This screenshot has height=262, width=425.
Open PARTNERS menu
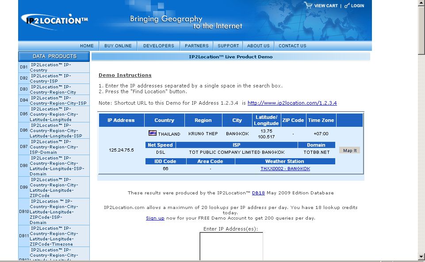(x=196, y=46)
